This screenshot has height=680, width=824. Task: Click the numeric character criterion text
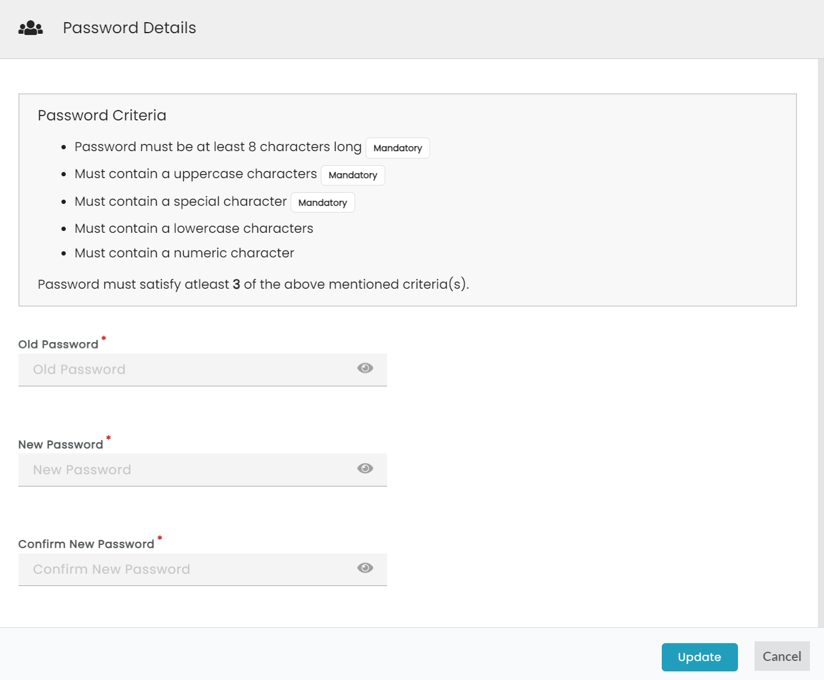pos(184,253)
